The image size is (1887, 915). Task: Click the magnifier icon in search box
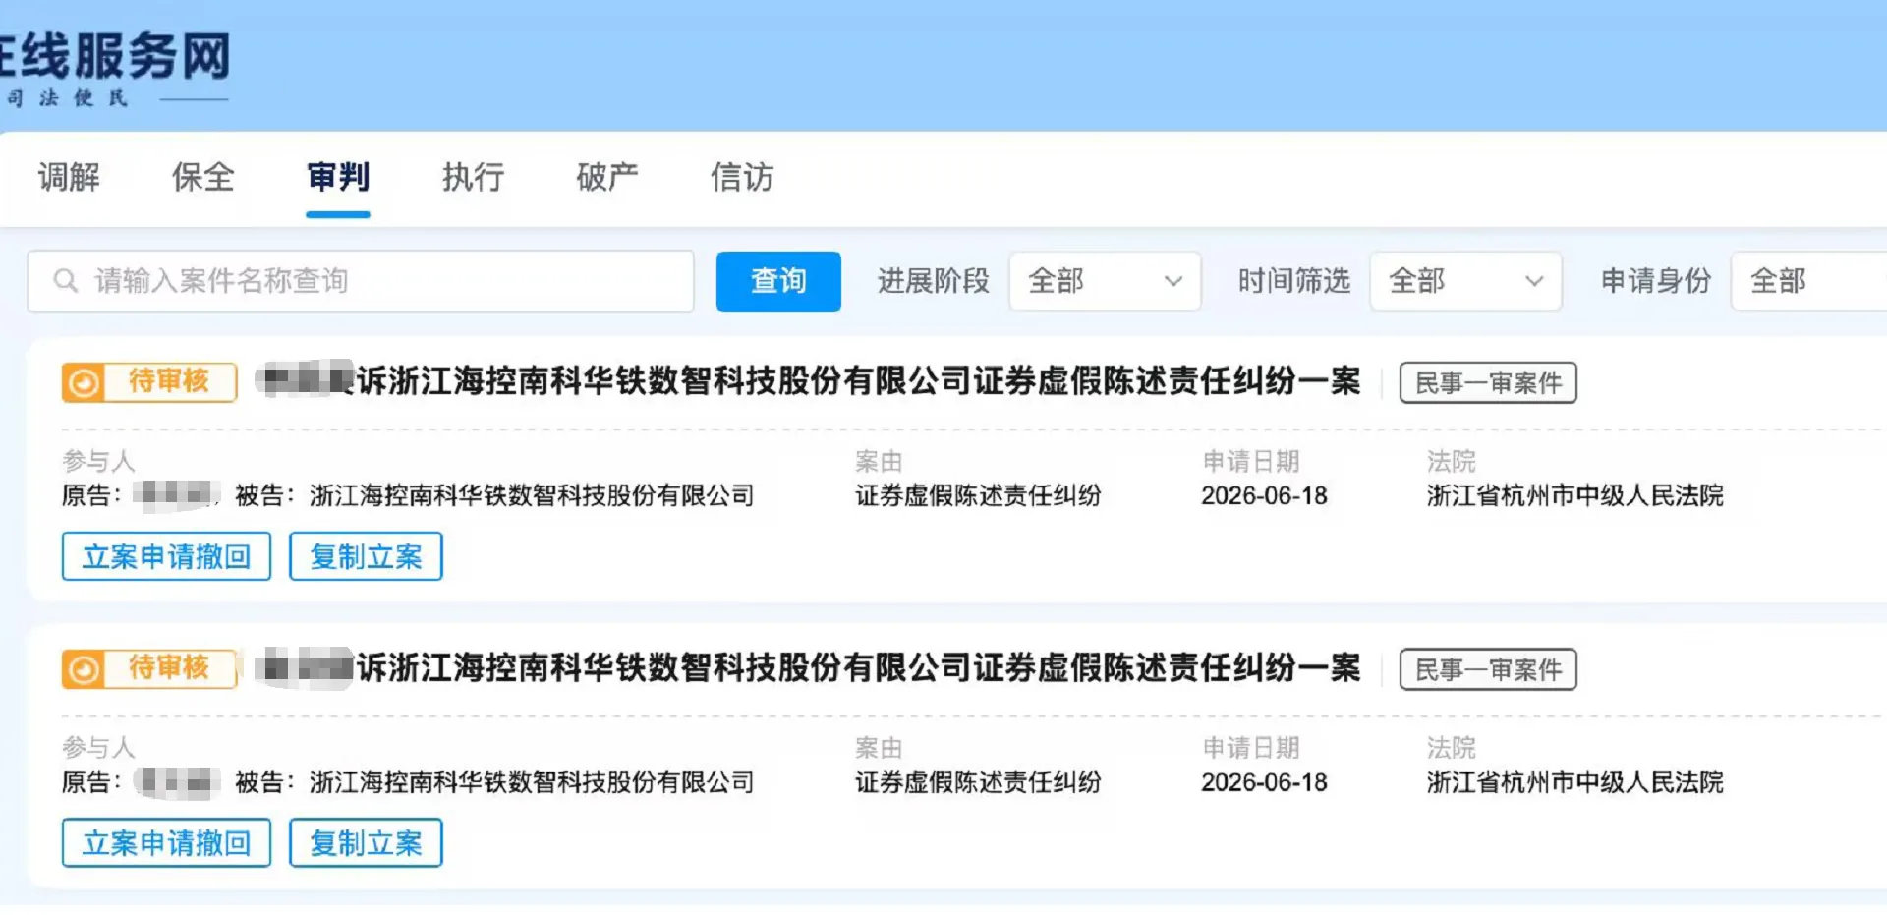click(x=66, y=281)
